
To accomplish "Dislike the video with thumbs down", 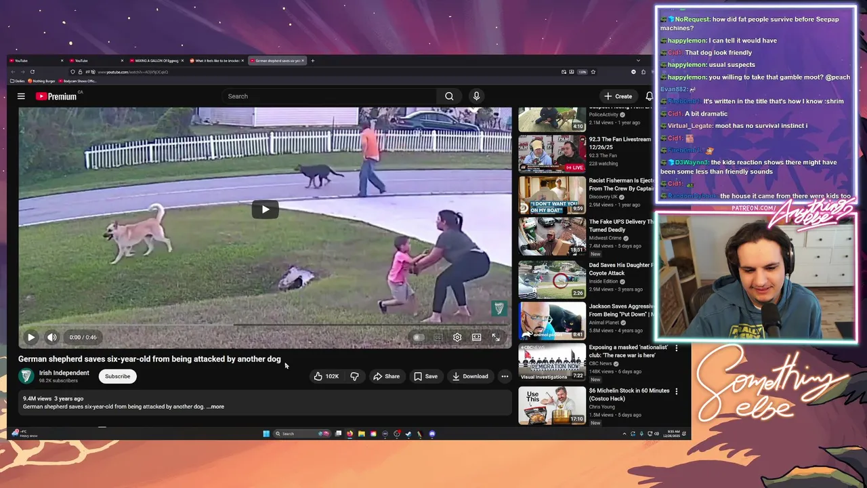I will [x=354, y=376].
